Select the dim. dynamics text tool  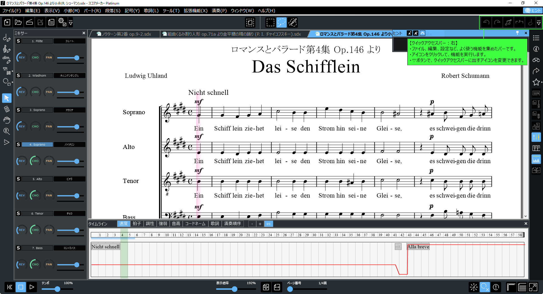tap(7, 60)
